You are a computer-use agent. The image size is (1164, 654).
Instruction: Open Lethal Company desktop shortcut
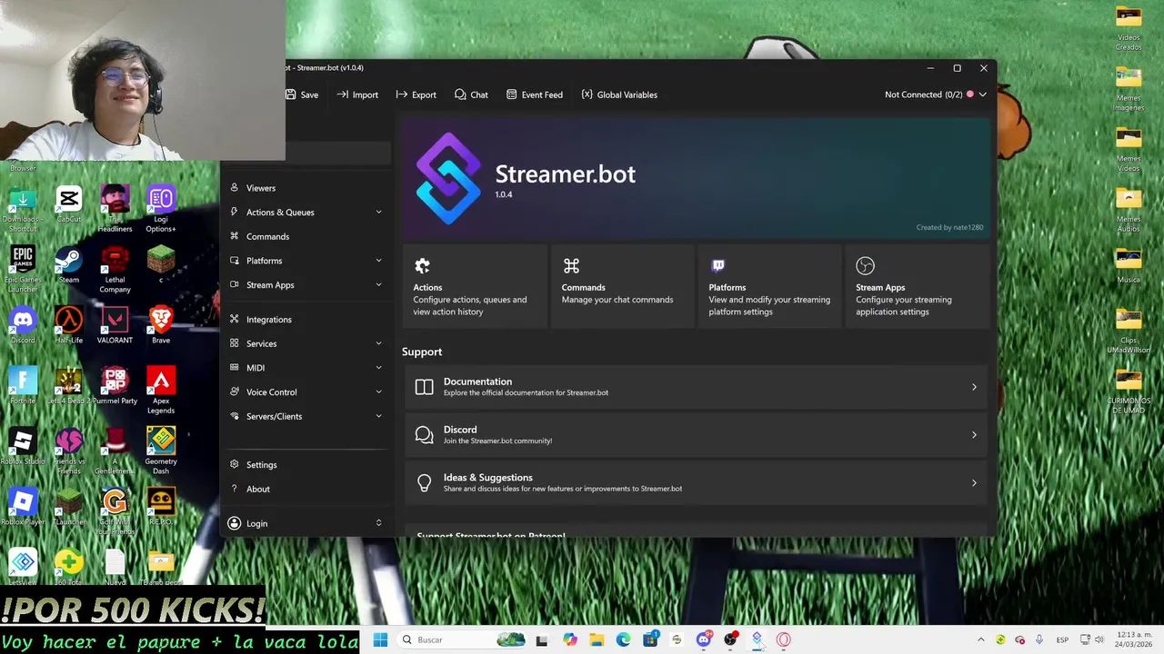pyautogui.click(x=115, y=269)
